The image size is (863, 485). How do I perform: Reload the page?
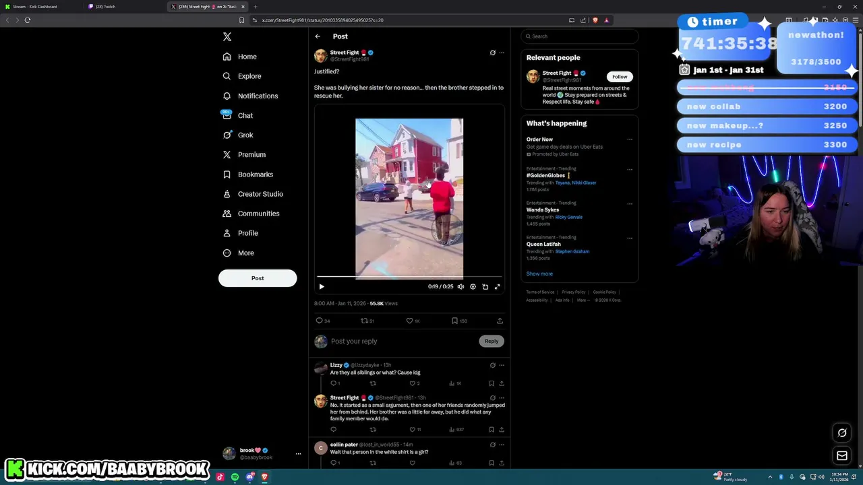pos(28,20)
